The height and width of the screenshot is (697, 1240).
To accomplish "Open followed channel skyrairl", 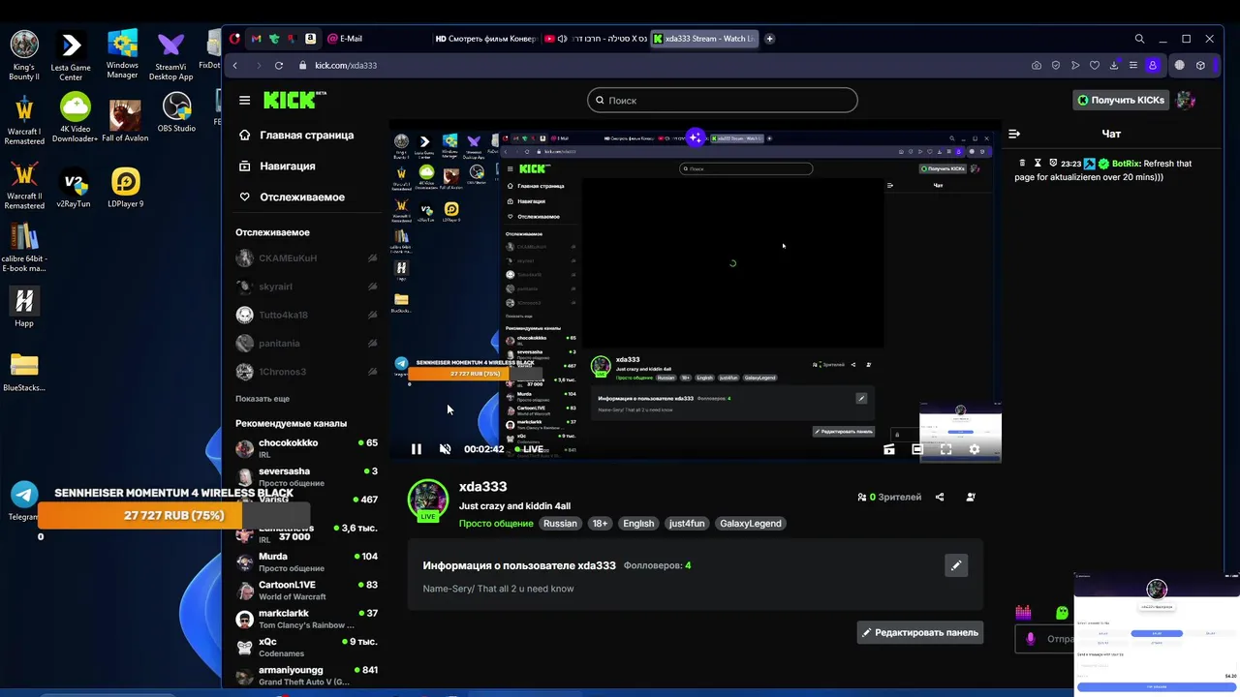I will coord(306,287).
